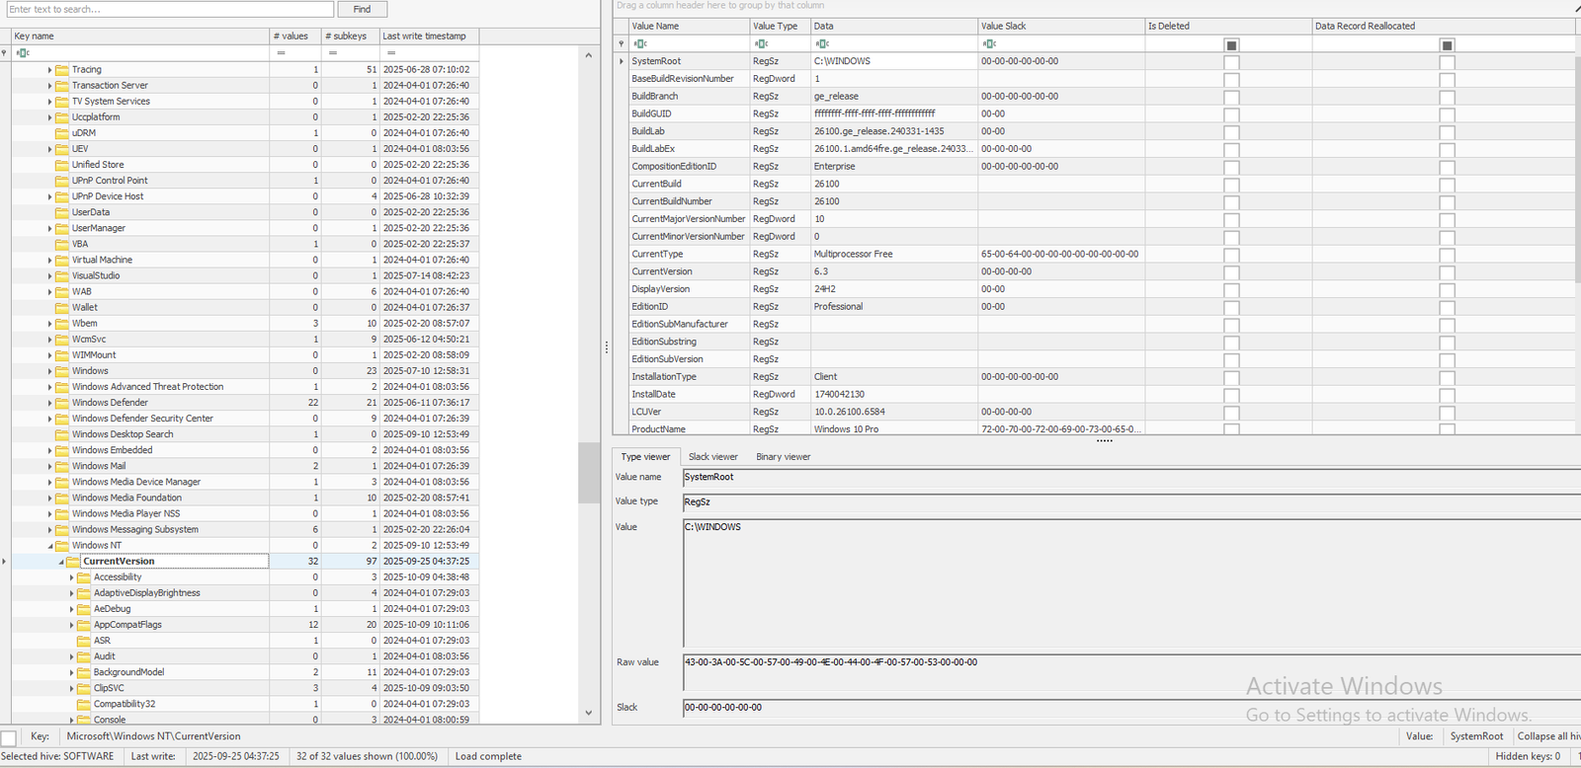
Task: Click the Collapse all hives button
Action: pos(1547,736)
